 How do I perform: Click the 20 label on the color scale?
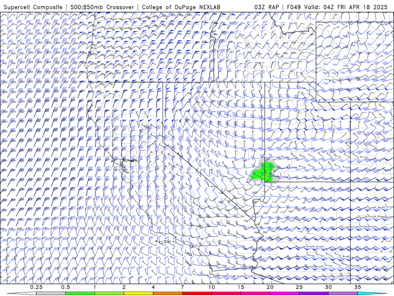270,287
